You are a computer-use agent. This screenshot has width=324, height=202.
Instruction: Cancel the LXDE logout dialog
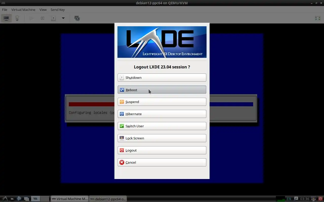[162, 162]
